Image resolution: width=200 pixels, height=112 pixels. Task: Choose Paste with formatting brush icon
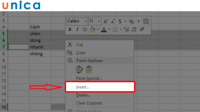(x=79, y=69)
